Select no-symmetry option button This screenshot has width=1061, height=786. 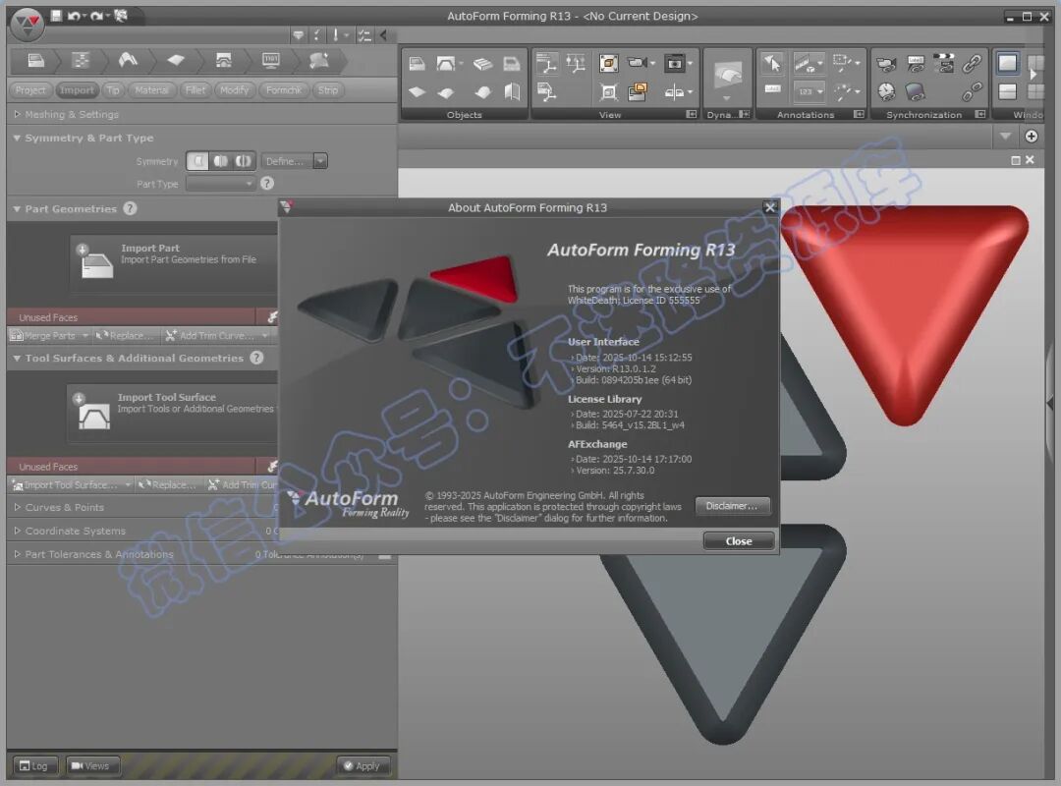[197, 161]
